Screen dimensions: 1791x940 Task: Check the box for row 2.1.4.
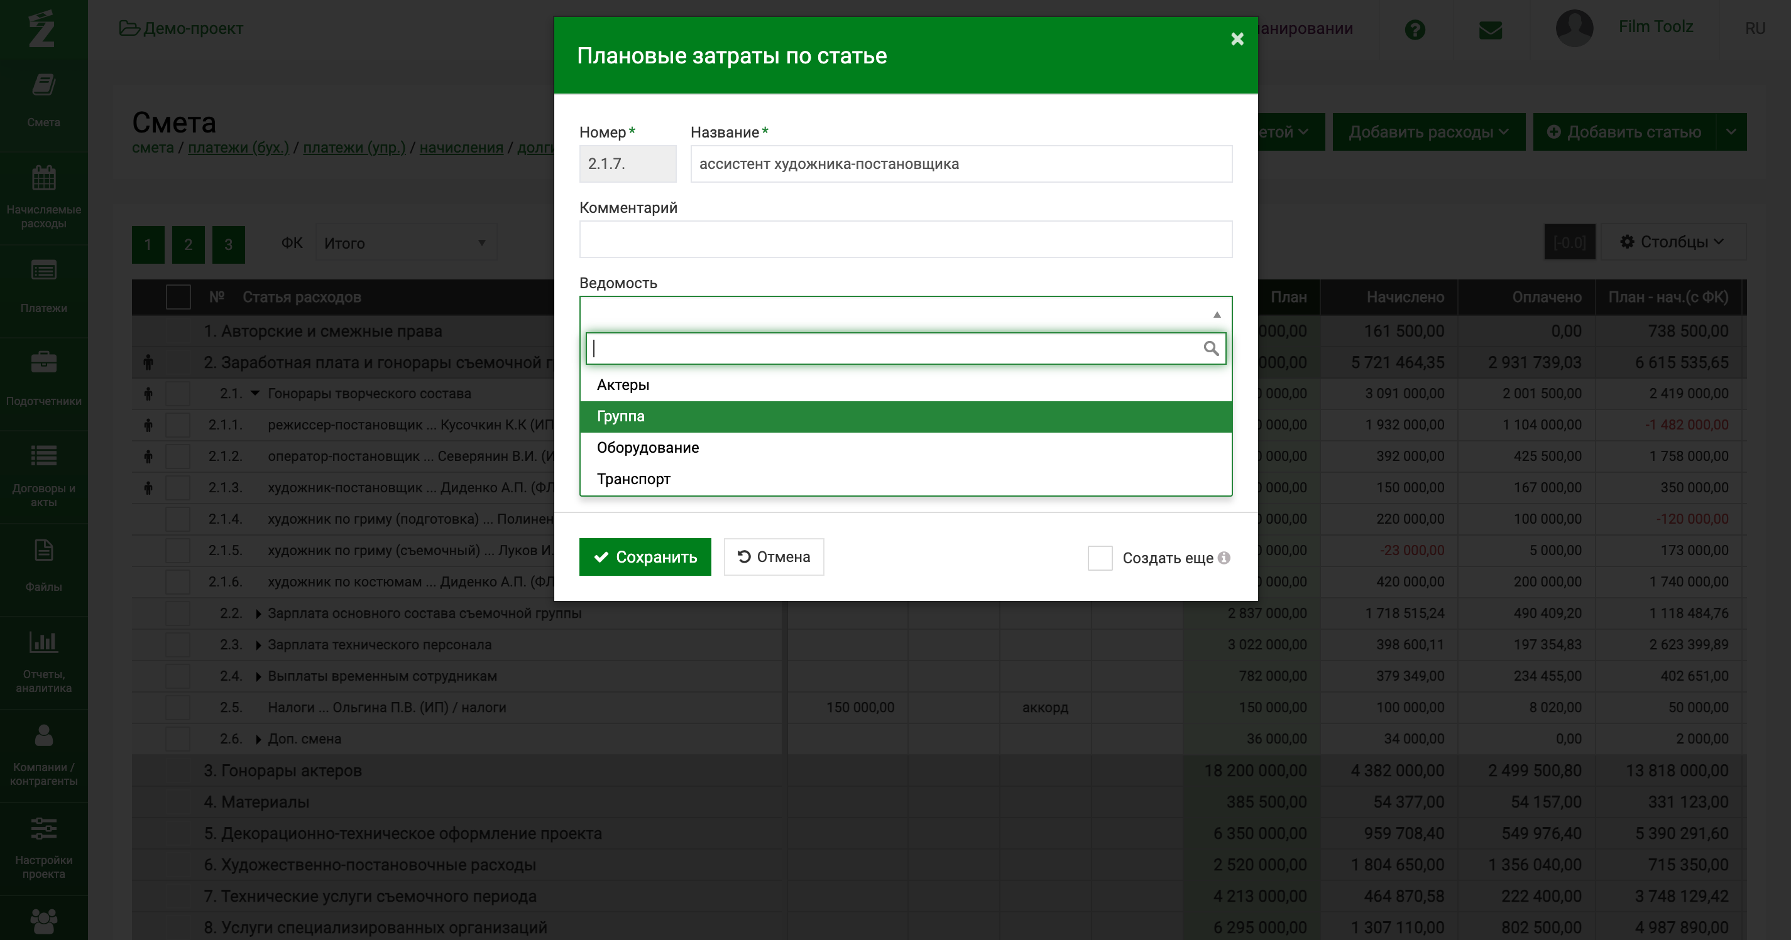pos(178,519)
